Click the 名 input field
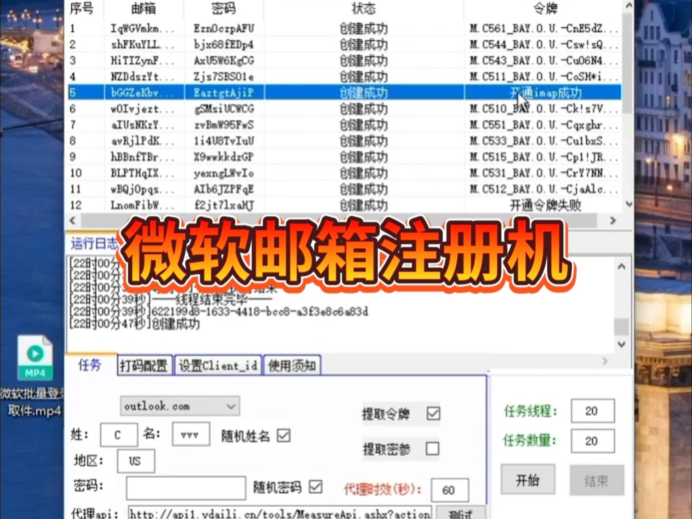The width and height of the screenshot is (692, 519). tap(191, 434)
